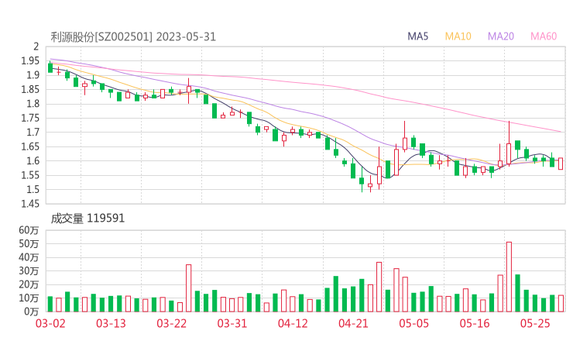Image resolution: width=573 pixels, height=341 pixels.
Task: Click the 03-31 date axis label
Action: point(232,323)
